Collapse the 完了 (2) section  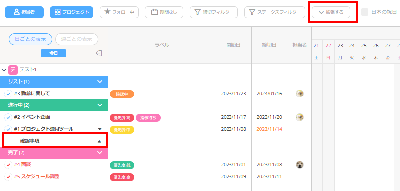(x=100, y=153)
